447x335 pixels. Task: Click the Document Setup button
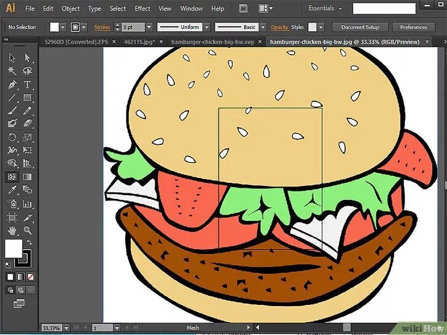click(x=360, y=28)
